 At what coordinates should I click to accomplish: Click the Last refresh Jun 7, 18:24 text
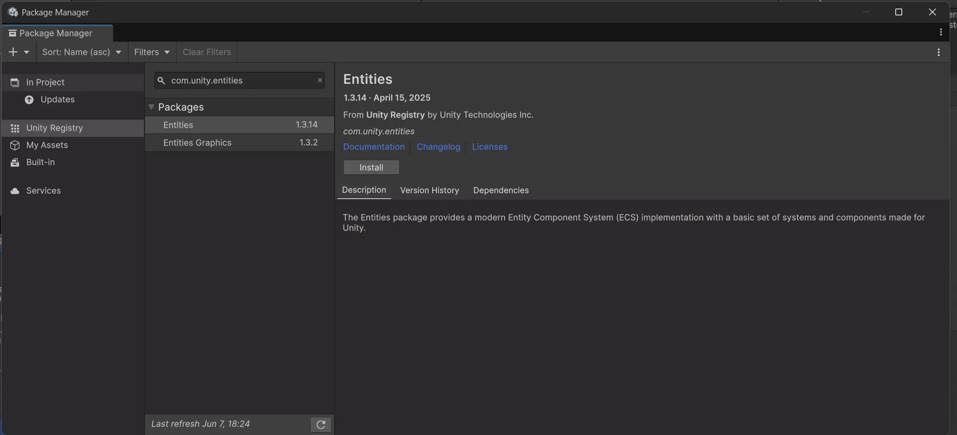coord(200,424)
